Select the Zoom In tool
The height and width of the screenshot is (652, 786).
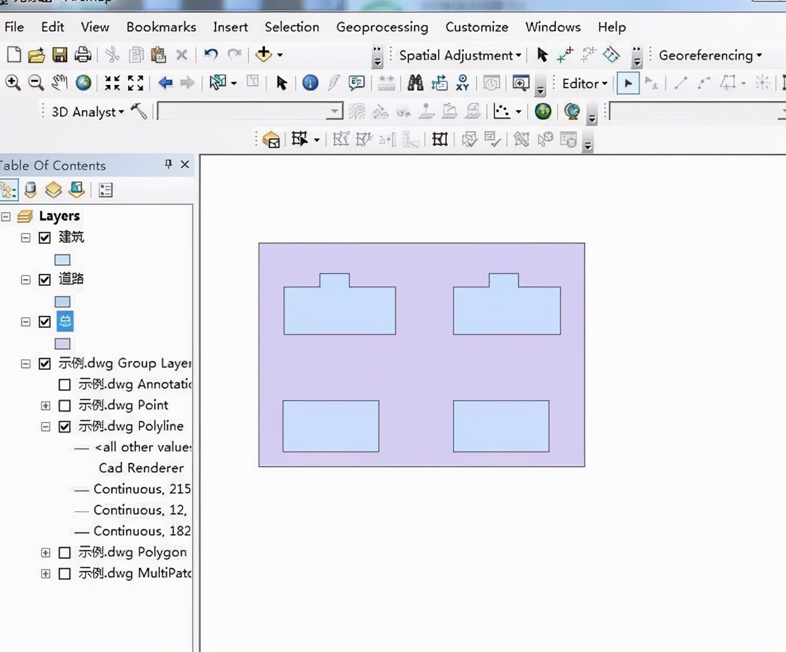coord(13,82)
